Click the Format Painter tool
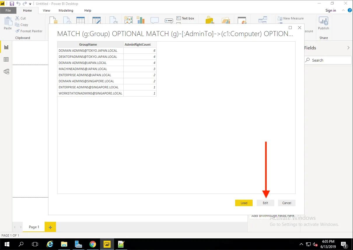This screenshot has height=250, width=353. (x=29, y=31)
